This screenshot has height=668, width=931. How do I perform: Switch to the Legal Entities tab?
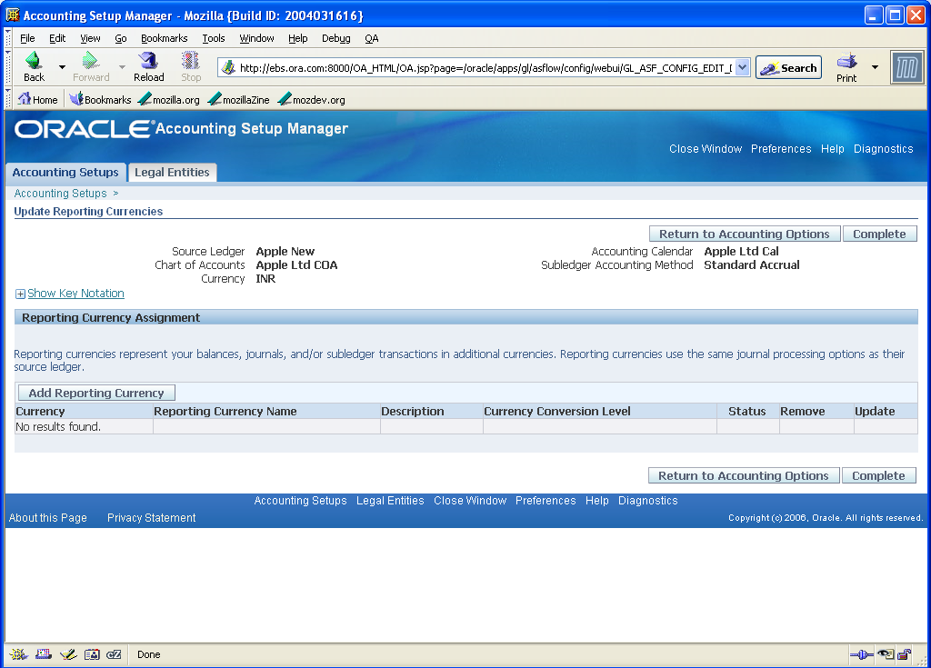point(172,173)
